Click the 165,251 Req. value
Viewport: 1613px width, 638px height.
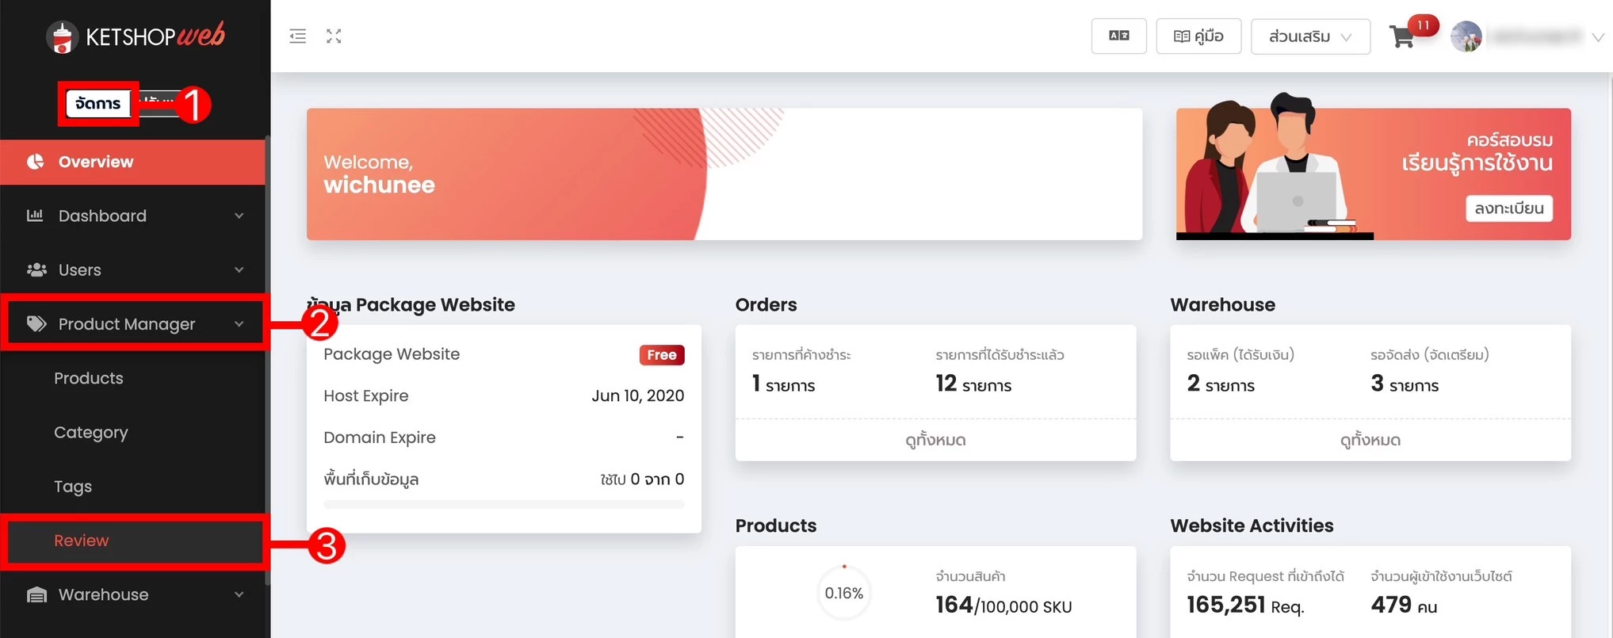coord(1245,606)
